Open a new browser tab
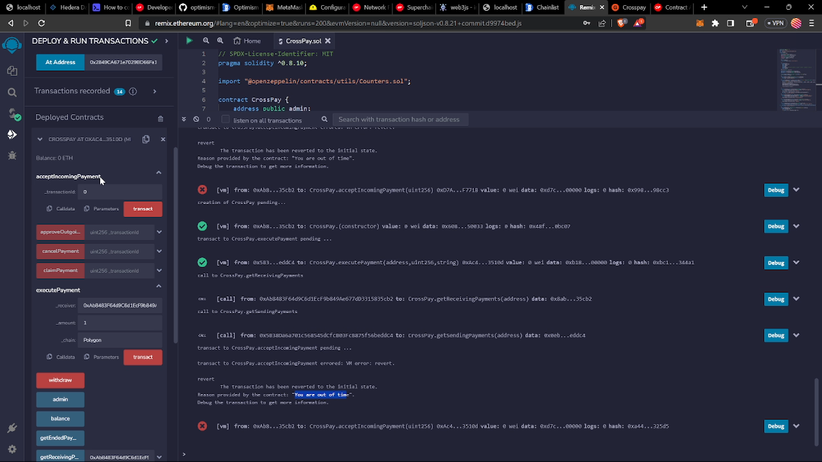The height and width of the screenshot is (462, 822). pyautogui.click(x=704, y=7)
